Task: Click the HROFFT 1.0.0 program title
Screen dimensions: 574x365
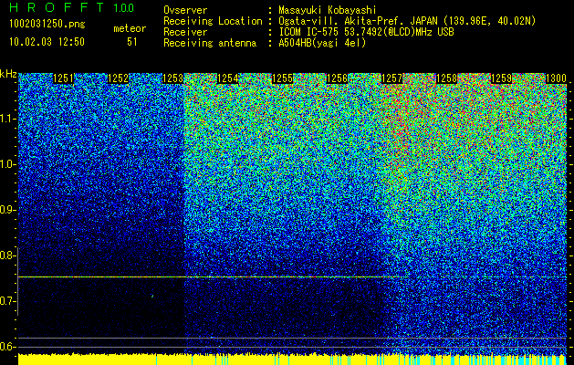Action: (71, 7)
